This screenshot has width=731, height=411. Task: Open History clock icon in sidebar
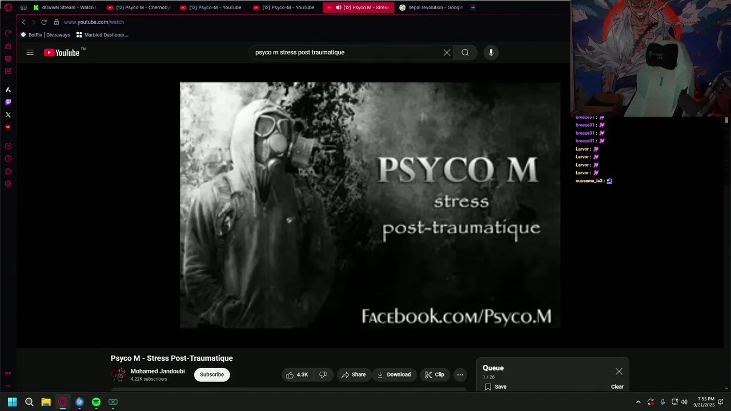click(x=8, y=159)
